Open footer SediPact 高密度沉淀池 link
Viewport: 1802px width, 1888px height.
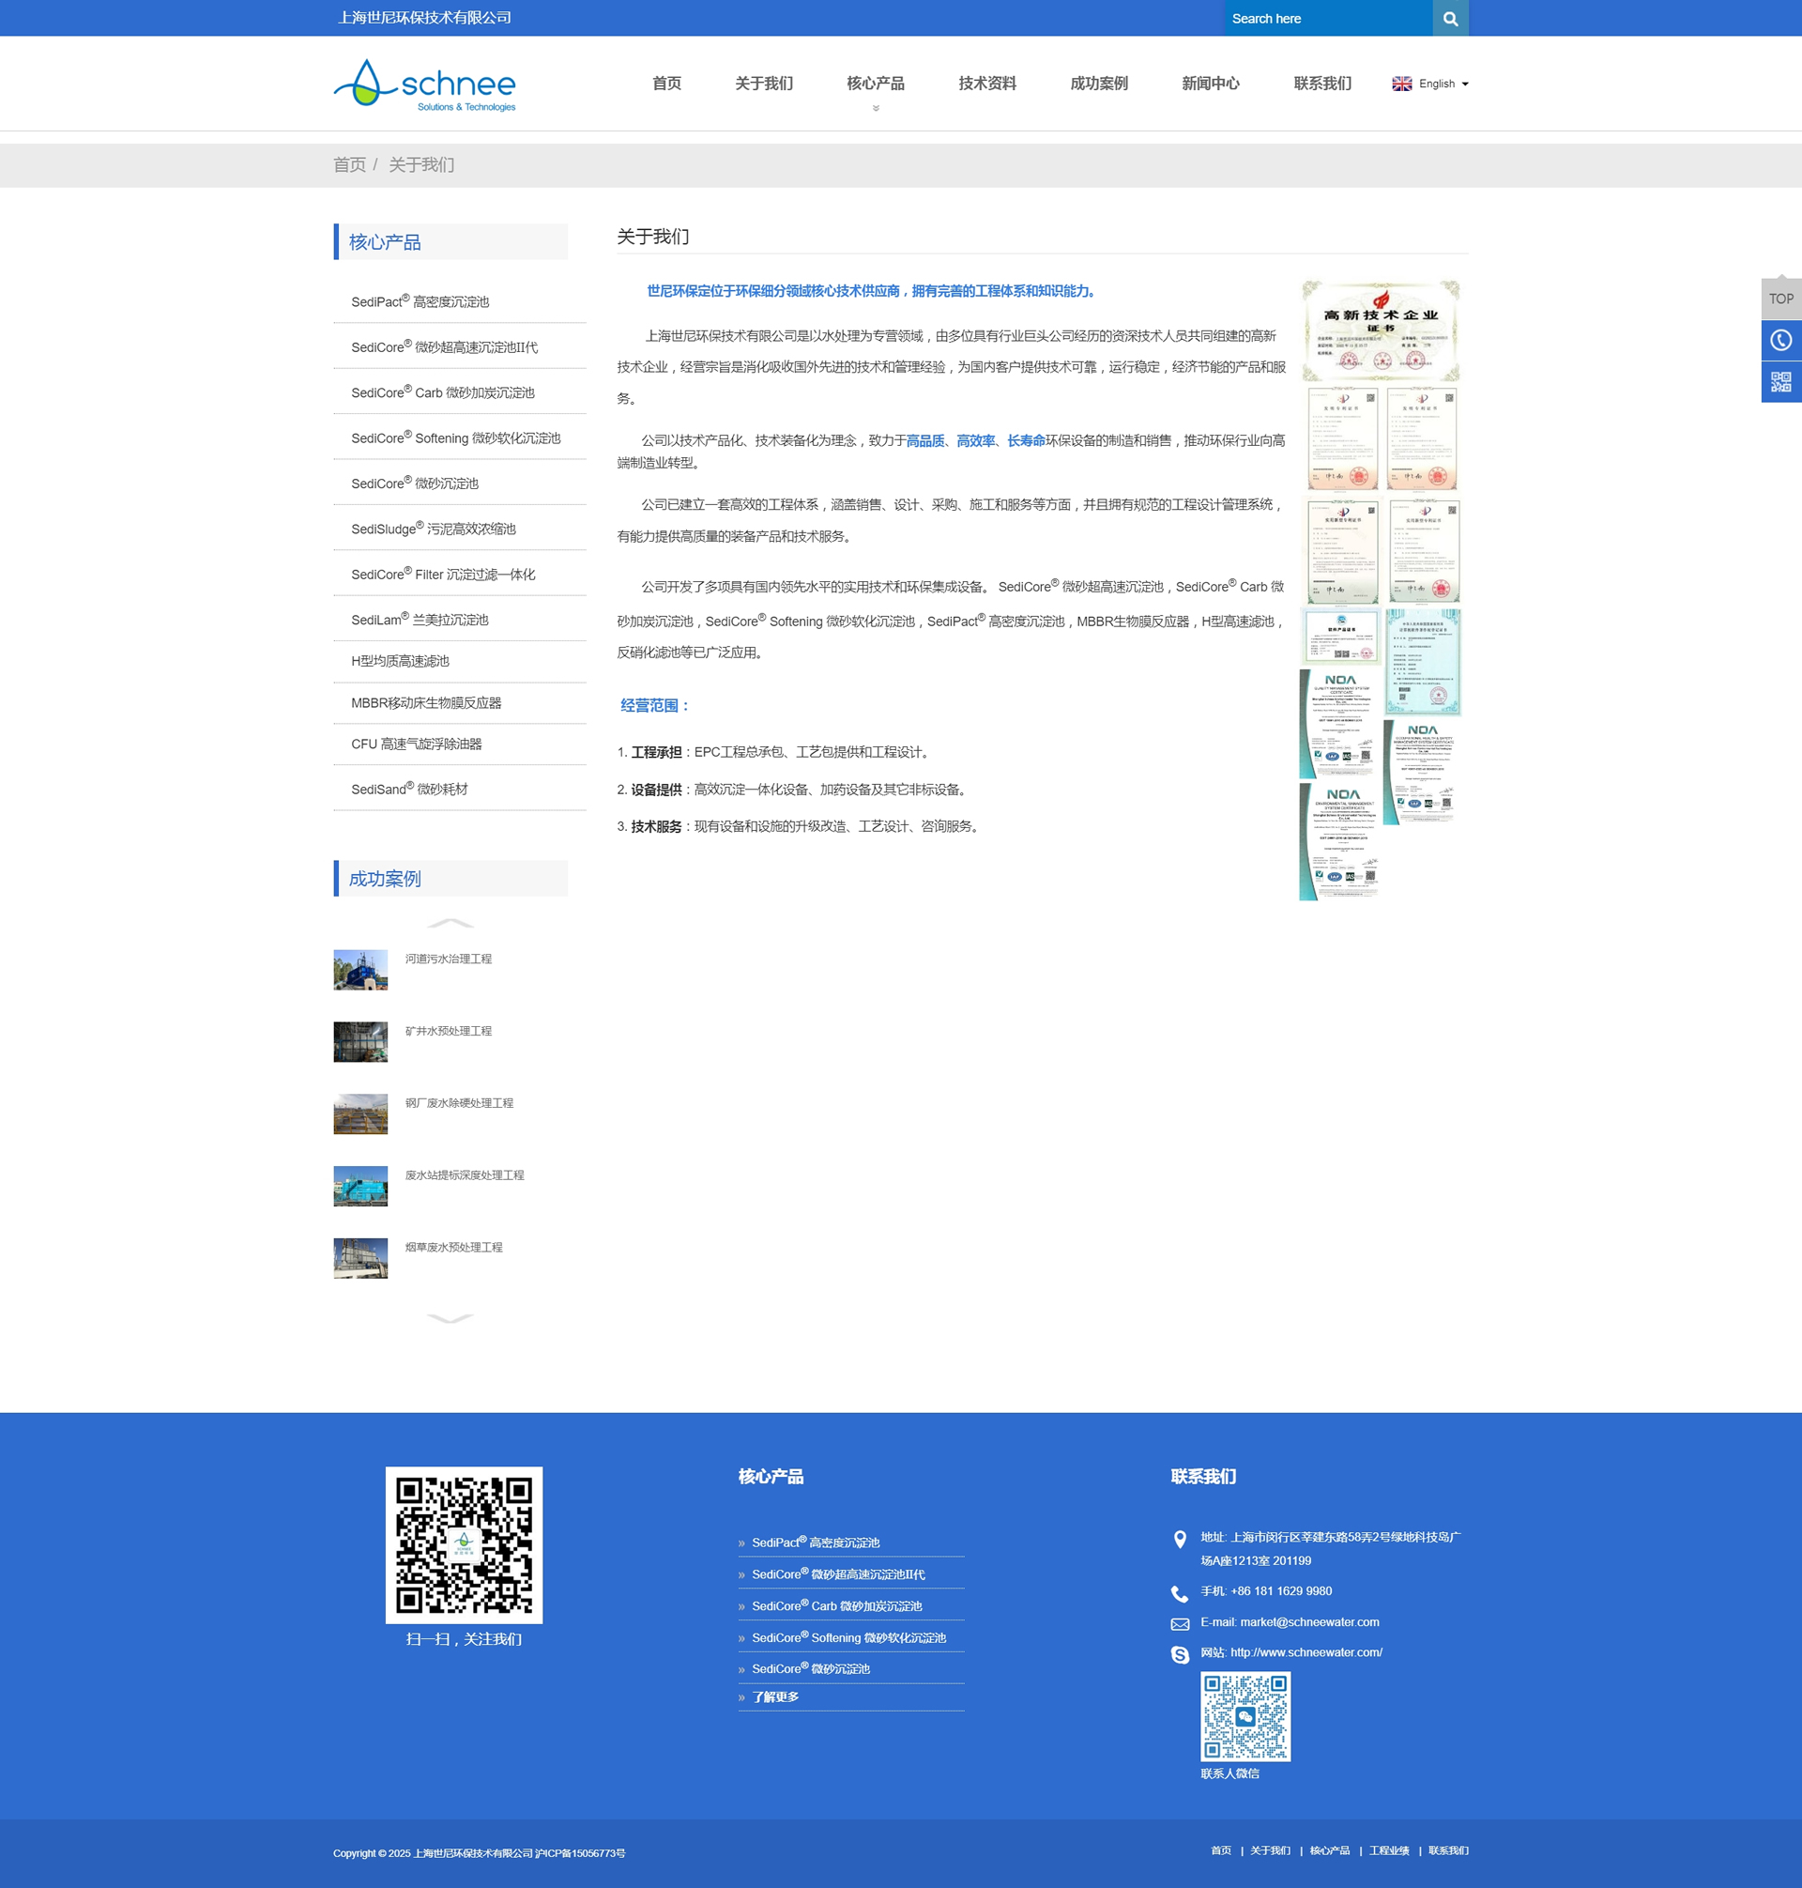816,1543
